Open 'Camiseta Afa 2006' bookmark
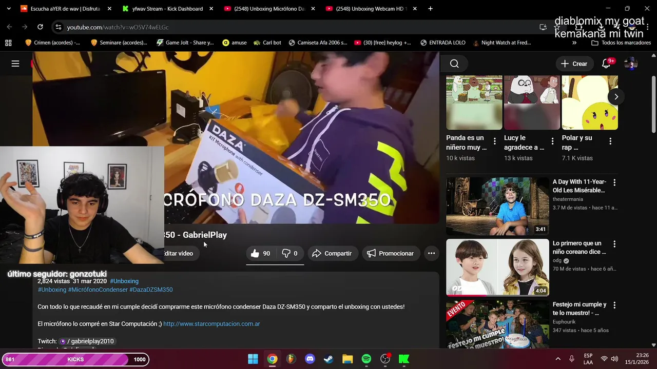This screenshot has width=657, height=369. point(318,43)
